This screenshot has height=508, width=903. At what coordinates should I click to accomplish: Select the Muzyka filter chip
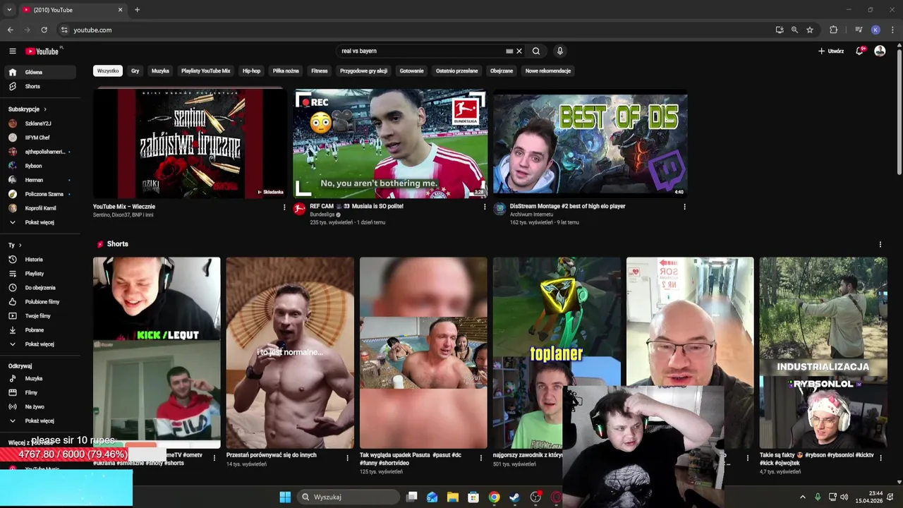[160, 71]
